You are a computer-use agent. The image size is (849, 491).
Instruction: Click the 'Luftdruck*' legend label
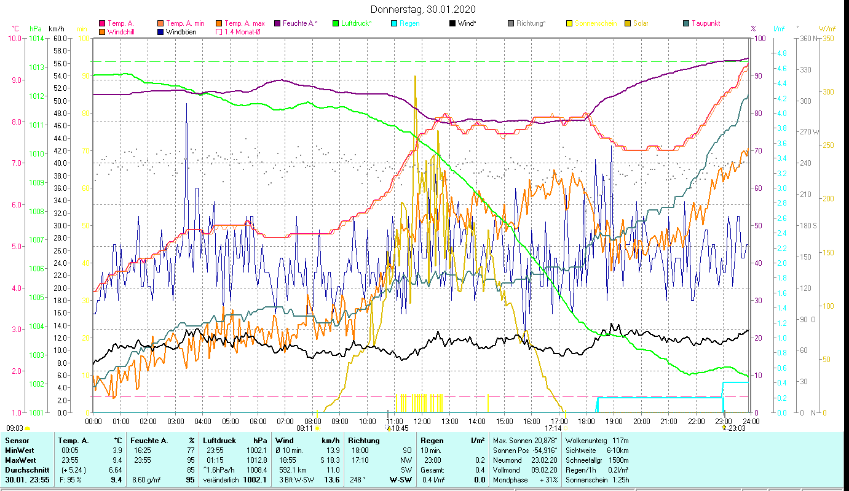pos(357,23)
